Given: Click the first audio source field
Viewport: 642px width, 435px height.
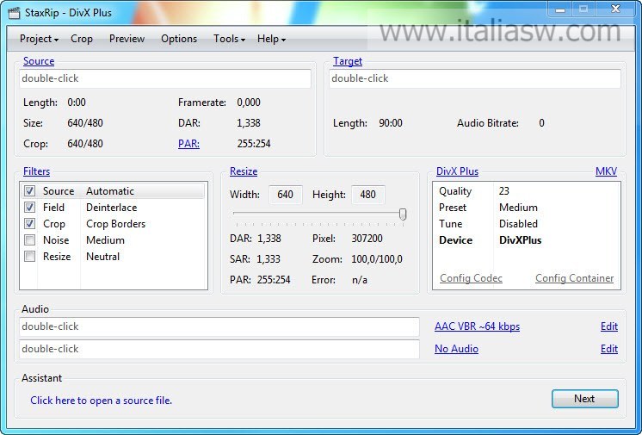Looking at the screenshot, I should pyautogui.click(x=219, y=326).
